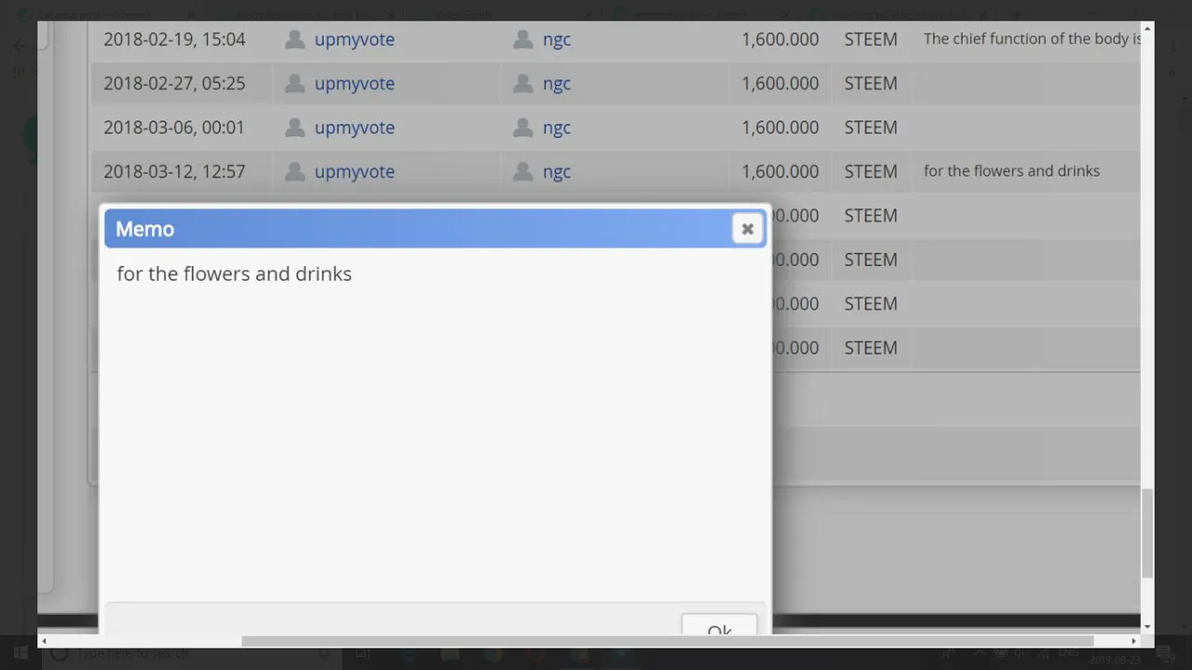1192x670 pixels.
Task: Click the user avatar icon beside ngc, 2018-02-27 row
Action: [x=522, y=83]
